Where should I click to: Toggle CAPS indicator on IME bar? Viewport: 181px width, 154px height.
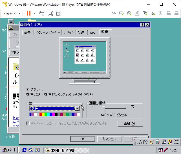pyautogui.click(x=176, y=140)
